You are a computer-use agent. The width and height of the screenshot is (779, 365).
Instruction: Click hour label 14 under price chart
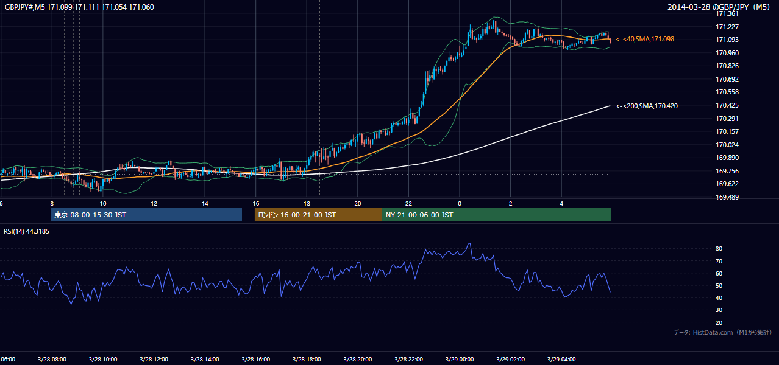click(205, 203)
